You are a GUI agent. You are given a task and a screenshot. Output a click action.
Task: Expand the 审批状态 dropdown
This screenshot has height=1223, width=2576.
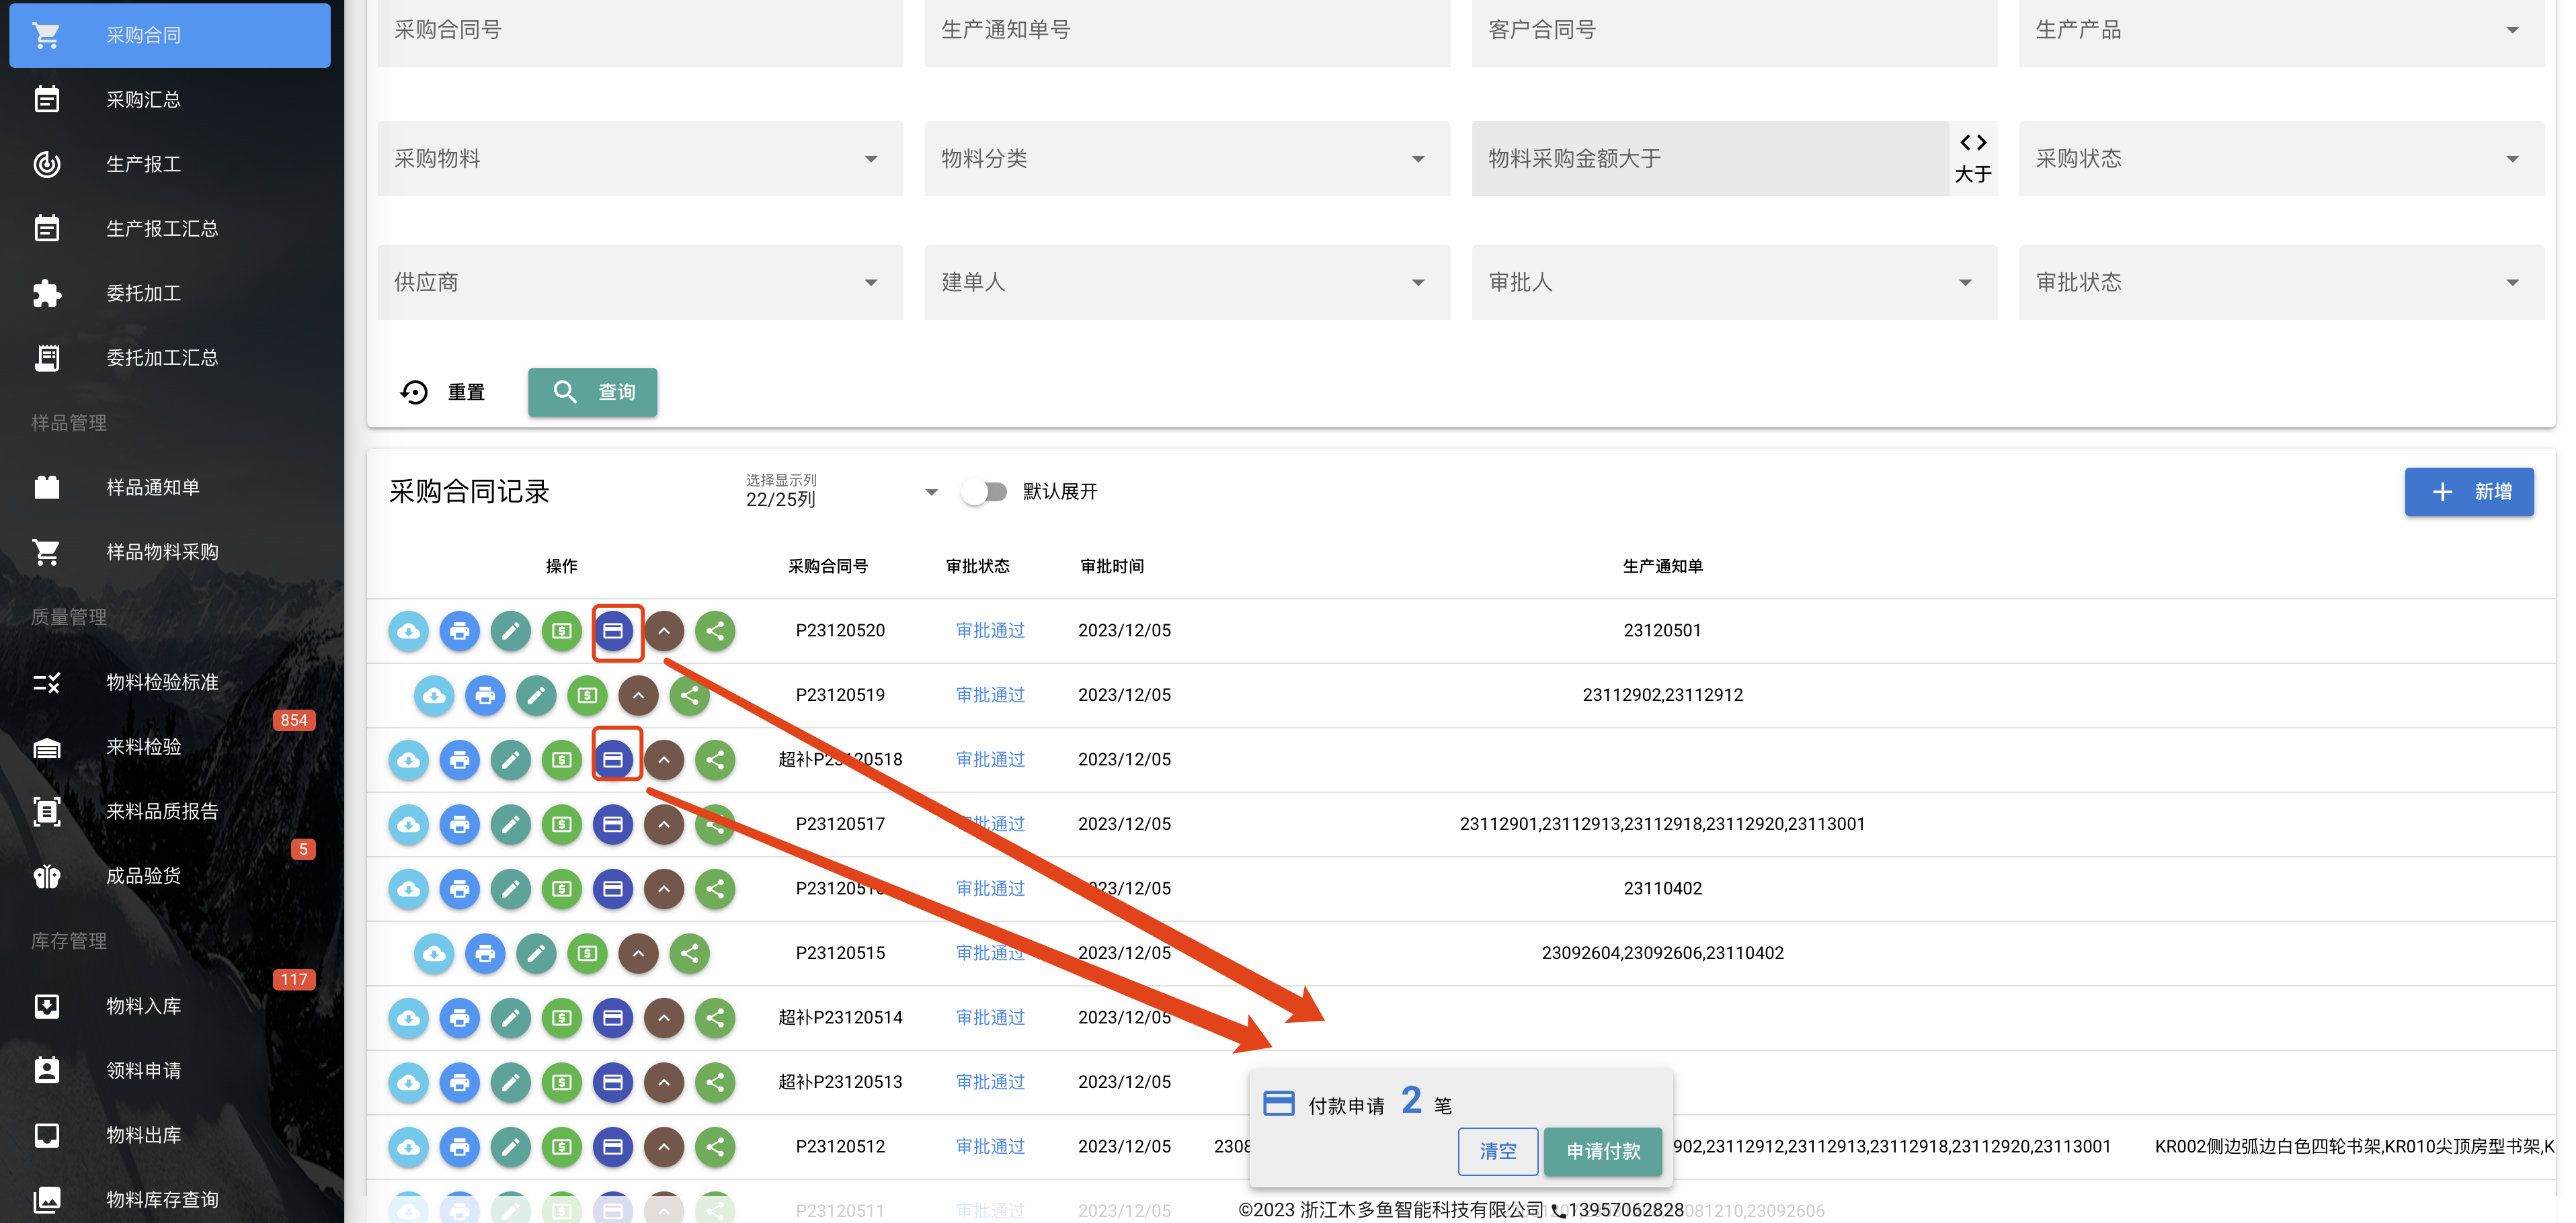(2281, 283)
